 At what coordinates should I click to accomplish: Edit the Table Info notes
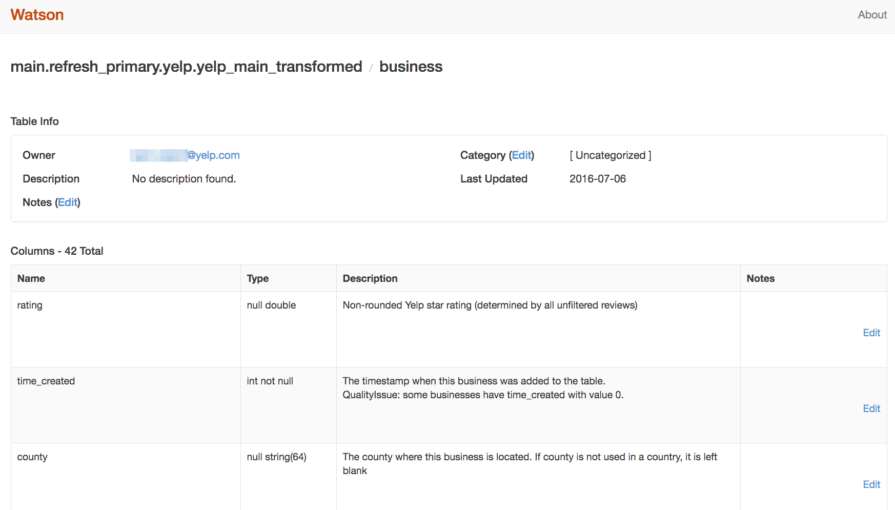click(x=68, y=202)
